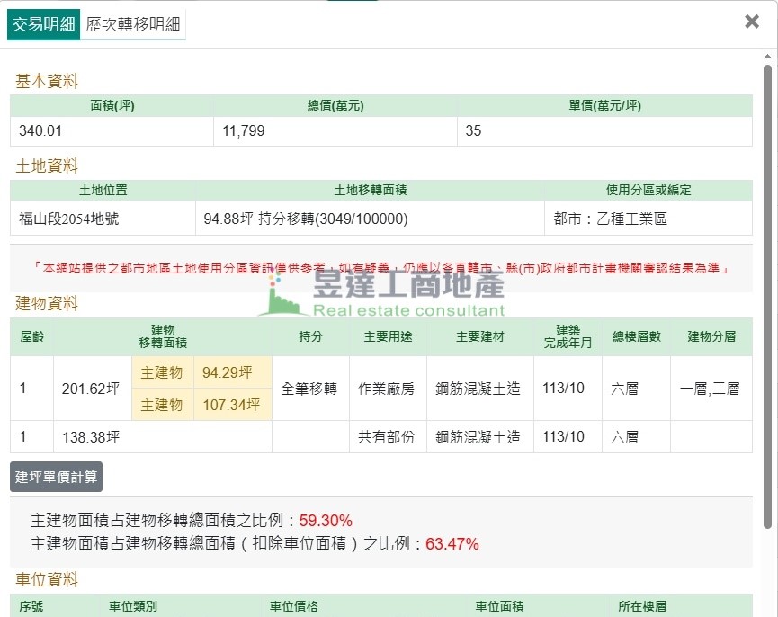Click the 作業廠房 main use cell

point(387,389)
